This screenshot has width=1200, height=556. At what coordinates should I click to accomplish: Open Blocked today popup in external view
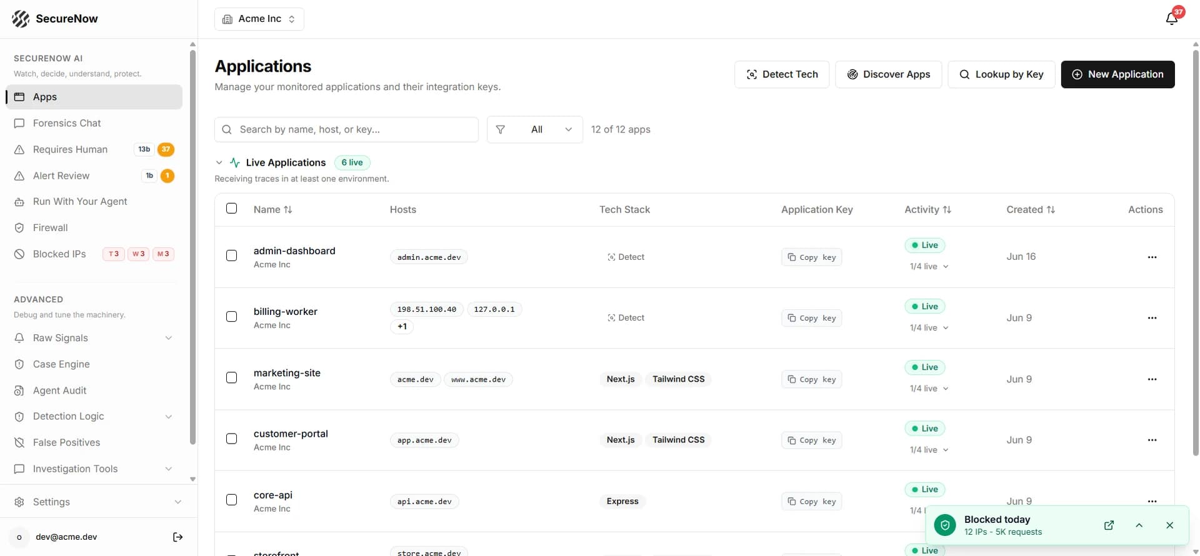coord(1109,525)
